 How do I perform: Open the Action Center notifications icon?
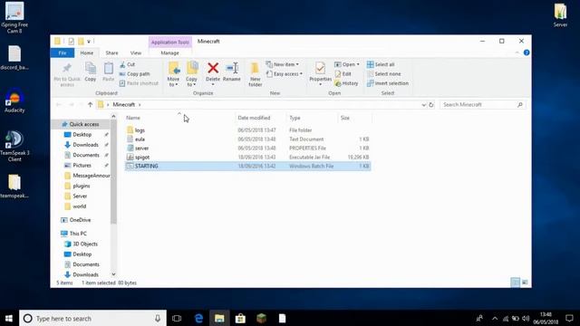click(569, 318)
